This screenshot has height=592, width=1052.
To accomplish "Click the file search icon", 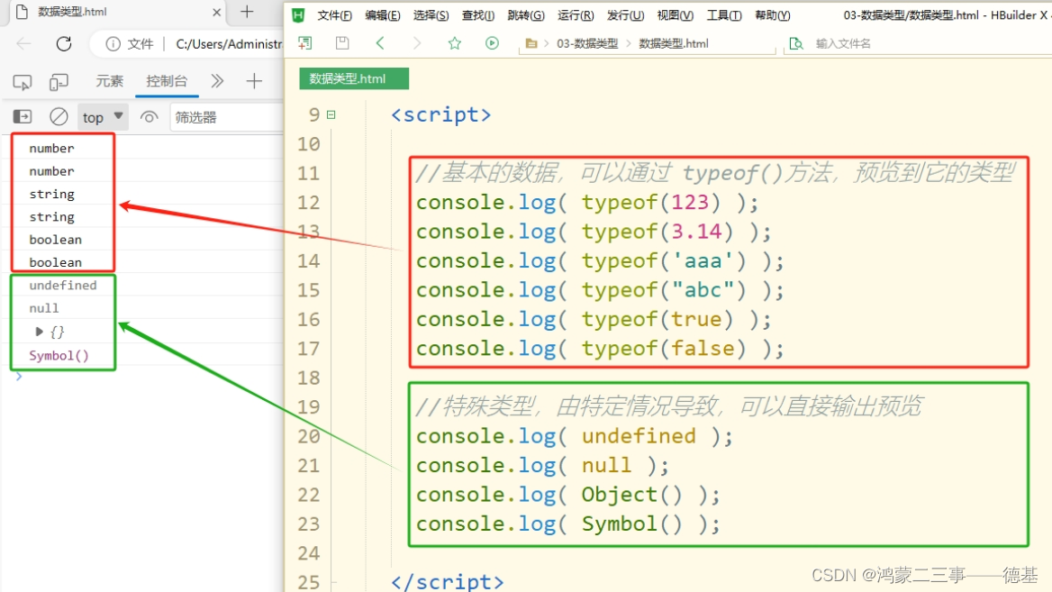I will (x=796, y=43).
